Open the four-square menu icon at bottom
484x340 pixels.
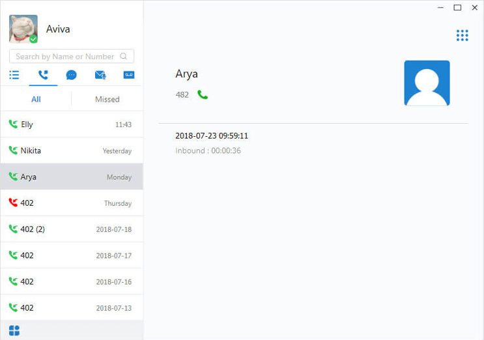click(x=14, y=330)
